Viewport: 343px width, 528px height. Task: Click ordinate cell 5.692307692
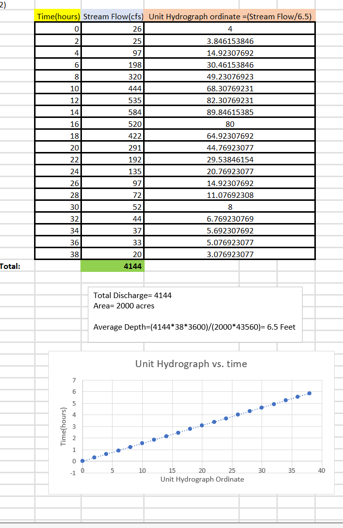pyautogui.click(x=230, y=230)
